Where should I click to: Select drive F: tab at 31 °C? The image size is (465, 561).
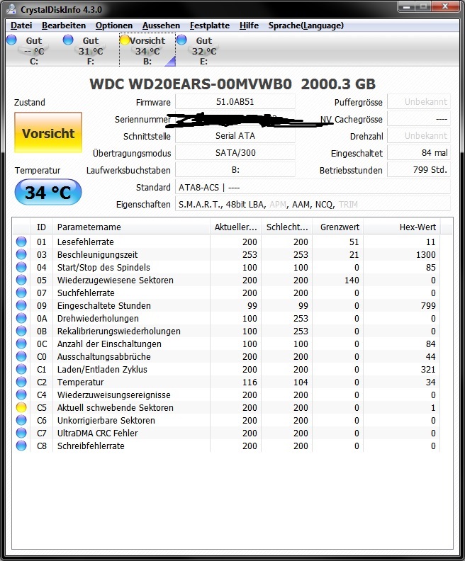pyautogui.click(x=90, y=50)
